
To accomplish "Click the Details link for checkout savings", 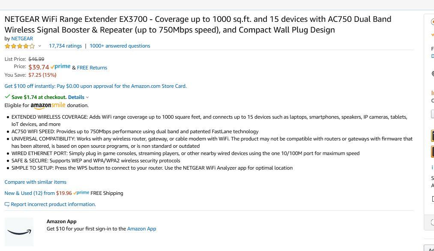I will click(x=76, y=97).
